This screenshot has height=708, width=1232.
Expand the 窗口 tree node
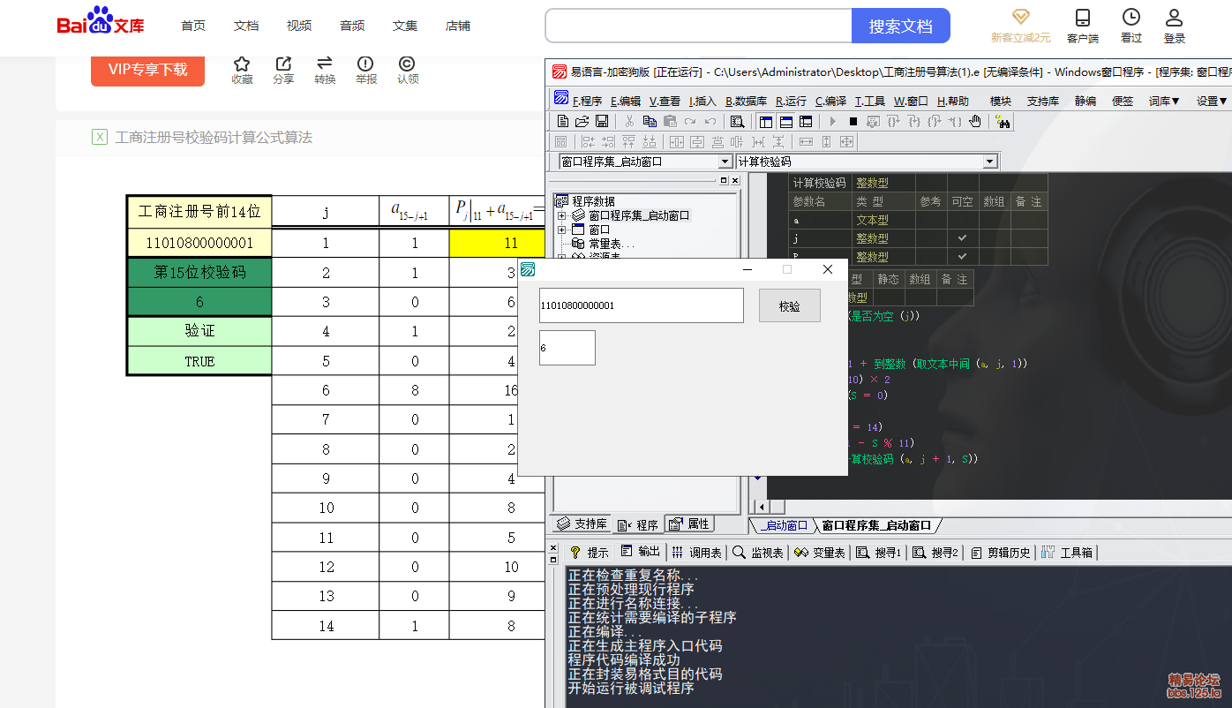(561, 230)
